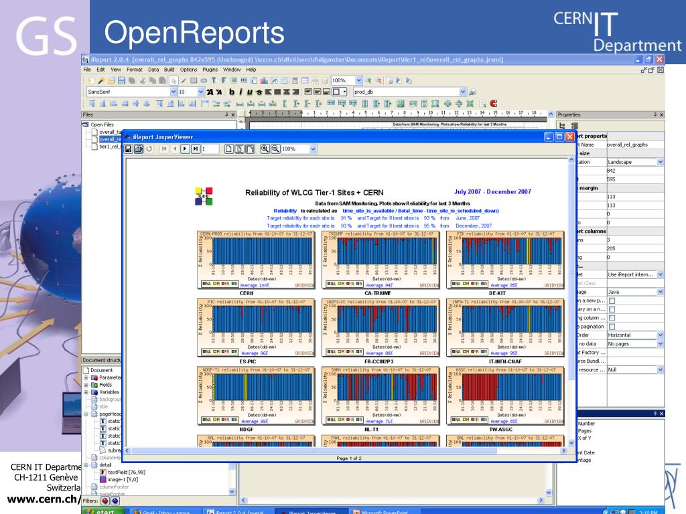Zoom out on the JasperViewer report
Screen dimensions: 686x514
tap(275, 149)
